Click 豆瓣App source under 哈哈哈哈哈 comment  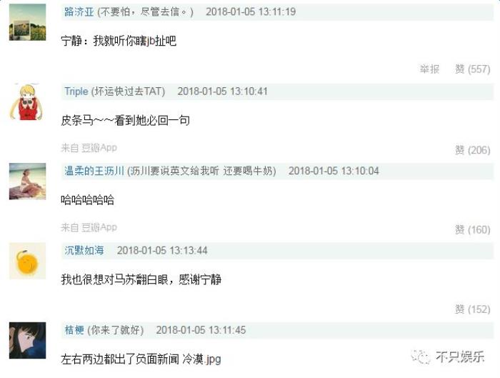[99, 227]
